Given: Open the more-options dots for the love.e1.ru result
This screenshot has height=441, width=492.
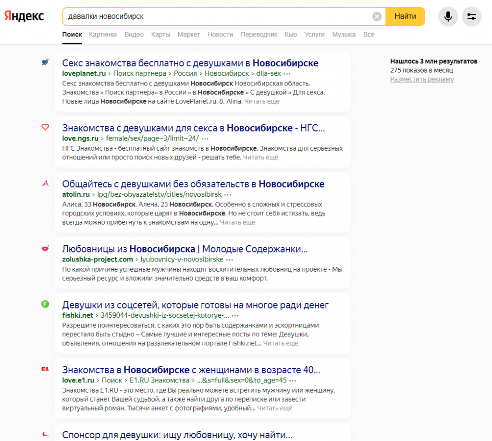Looking at the screenshot, I should (293, 381).
